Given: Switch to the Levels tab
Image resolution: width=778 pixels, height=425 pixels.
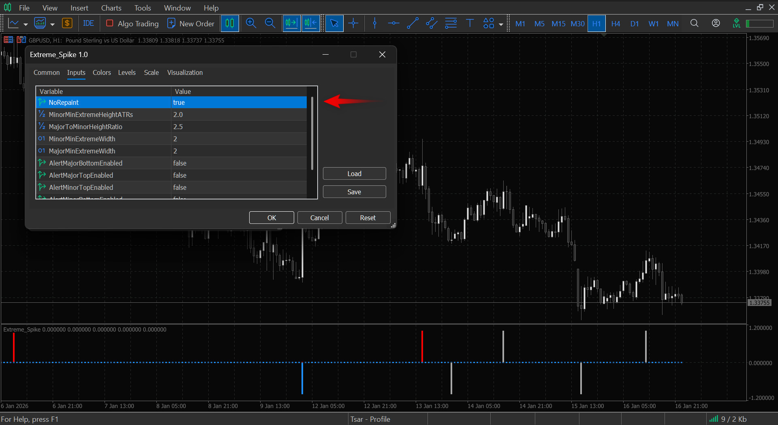Looking at the screenshot, I should (127, 72).
